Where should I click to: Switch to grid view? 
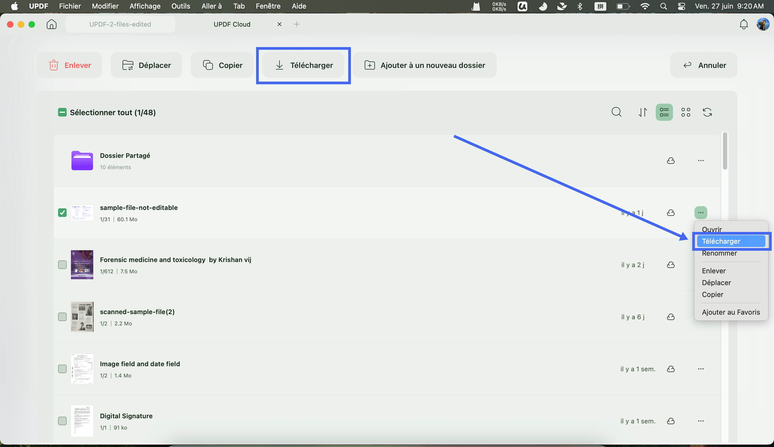pyautogui.click(x=686, y=112)
